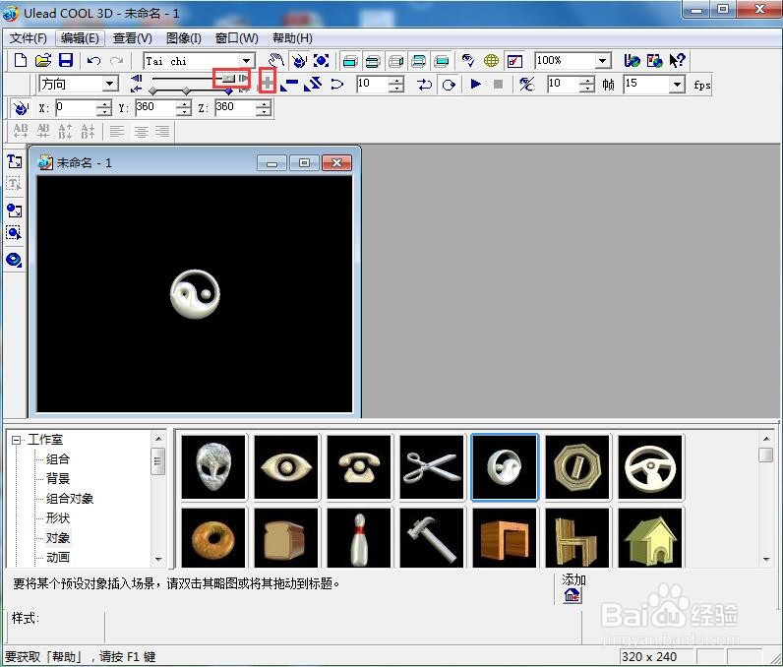783x667 pixels.
Task: Click the reverse key frames icon
Action: point(313,84)
